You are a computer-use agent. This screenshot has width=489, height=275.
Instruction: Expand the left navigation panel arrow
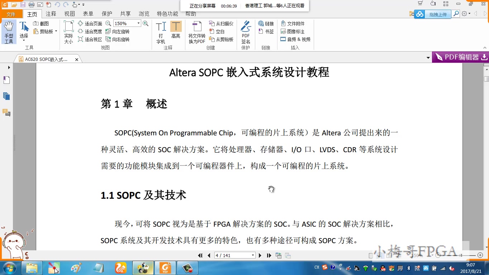[9, 67]
